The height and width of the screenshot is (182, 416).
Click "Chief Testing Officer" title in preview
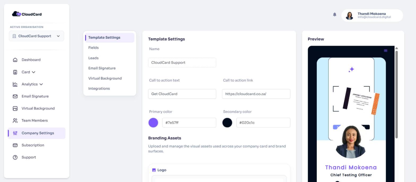click(351, 175)
